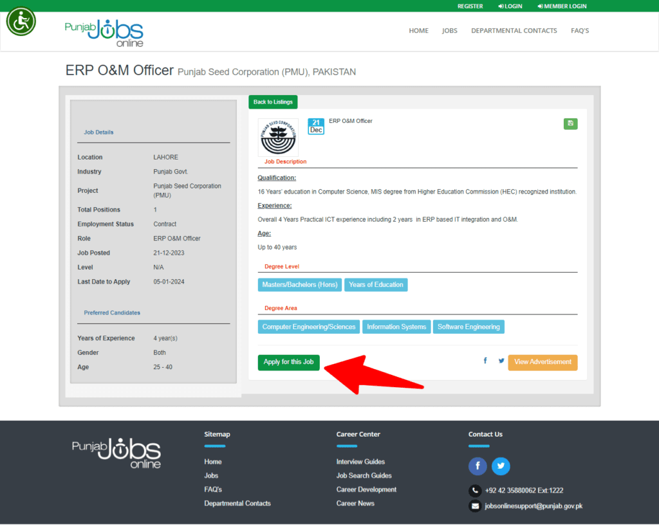The width and height of the screenshot is (659, 526).
Task: Click REGISTER in the top bar
Action: coord(470,6)
